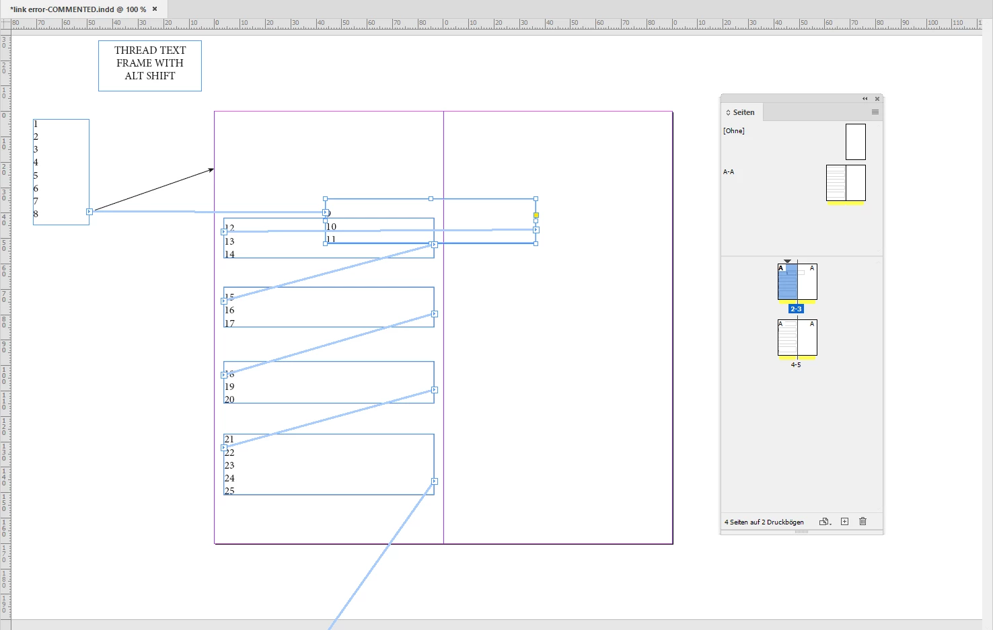Collapse the Seiten panel to icons
The height and width of the screenshot is (630, 993).
pyautogui.click(x=865, y=99)
